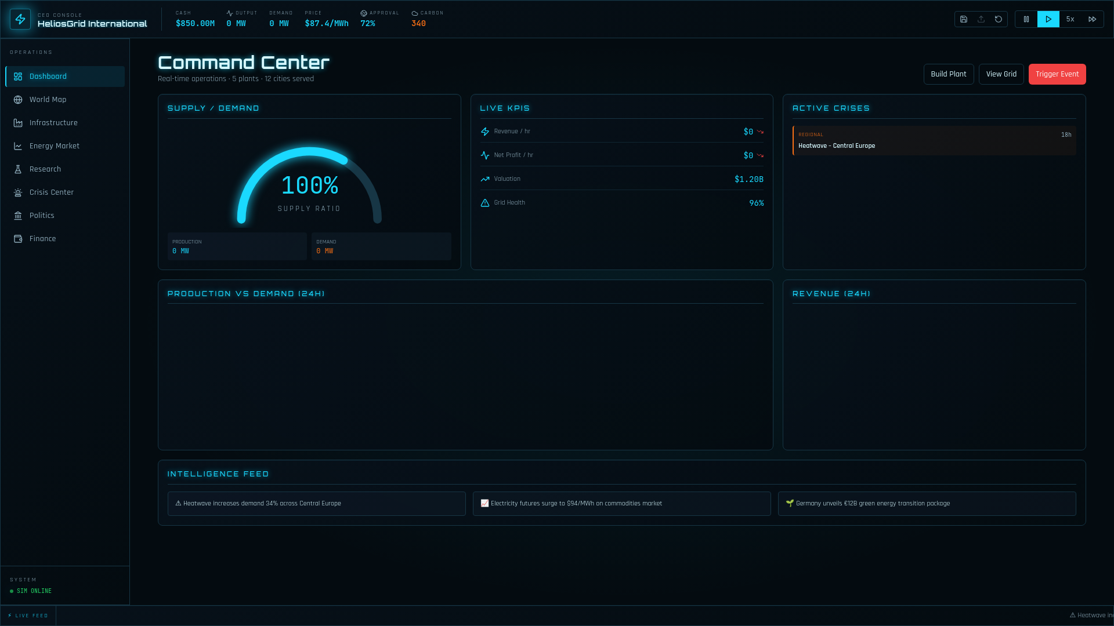The image size is (1114, 626).
Task: Click the save game icon
Action: tap(964, 19)
